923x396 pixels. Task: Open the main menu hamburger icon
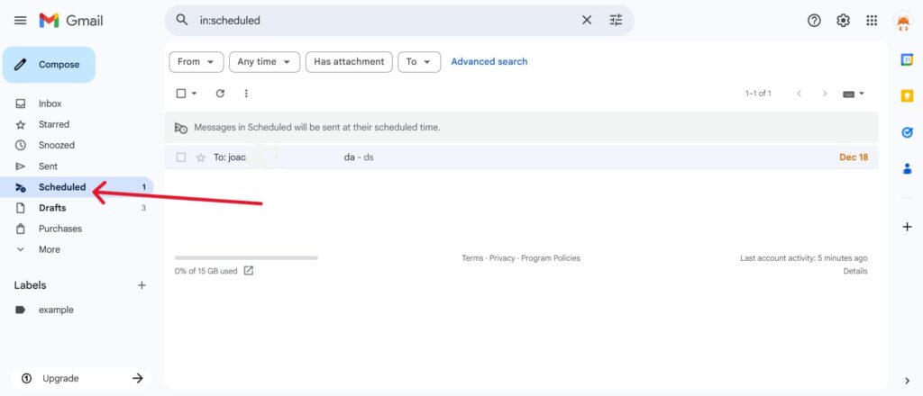pos(20,21)
